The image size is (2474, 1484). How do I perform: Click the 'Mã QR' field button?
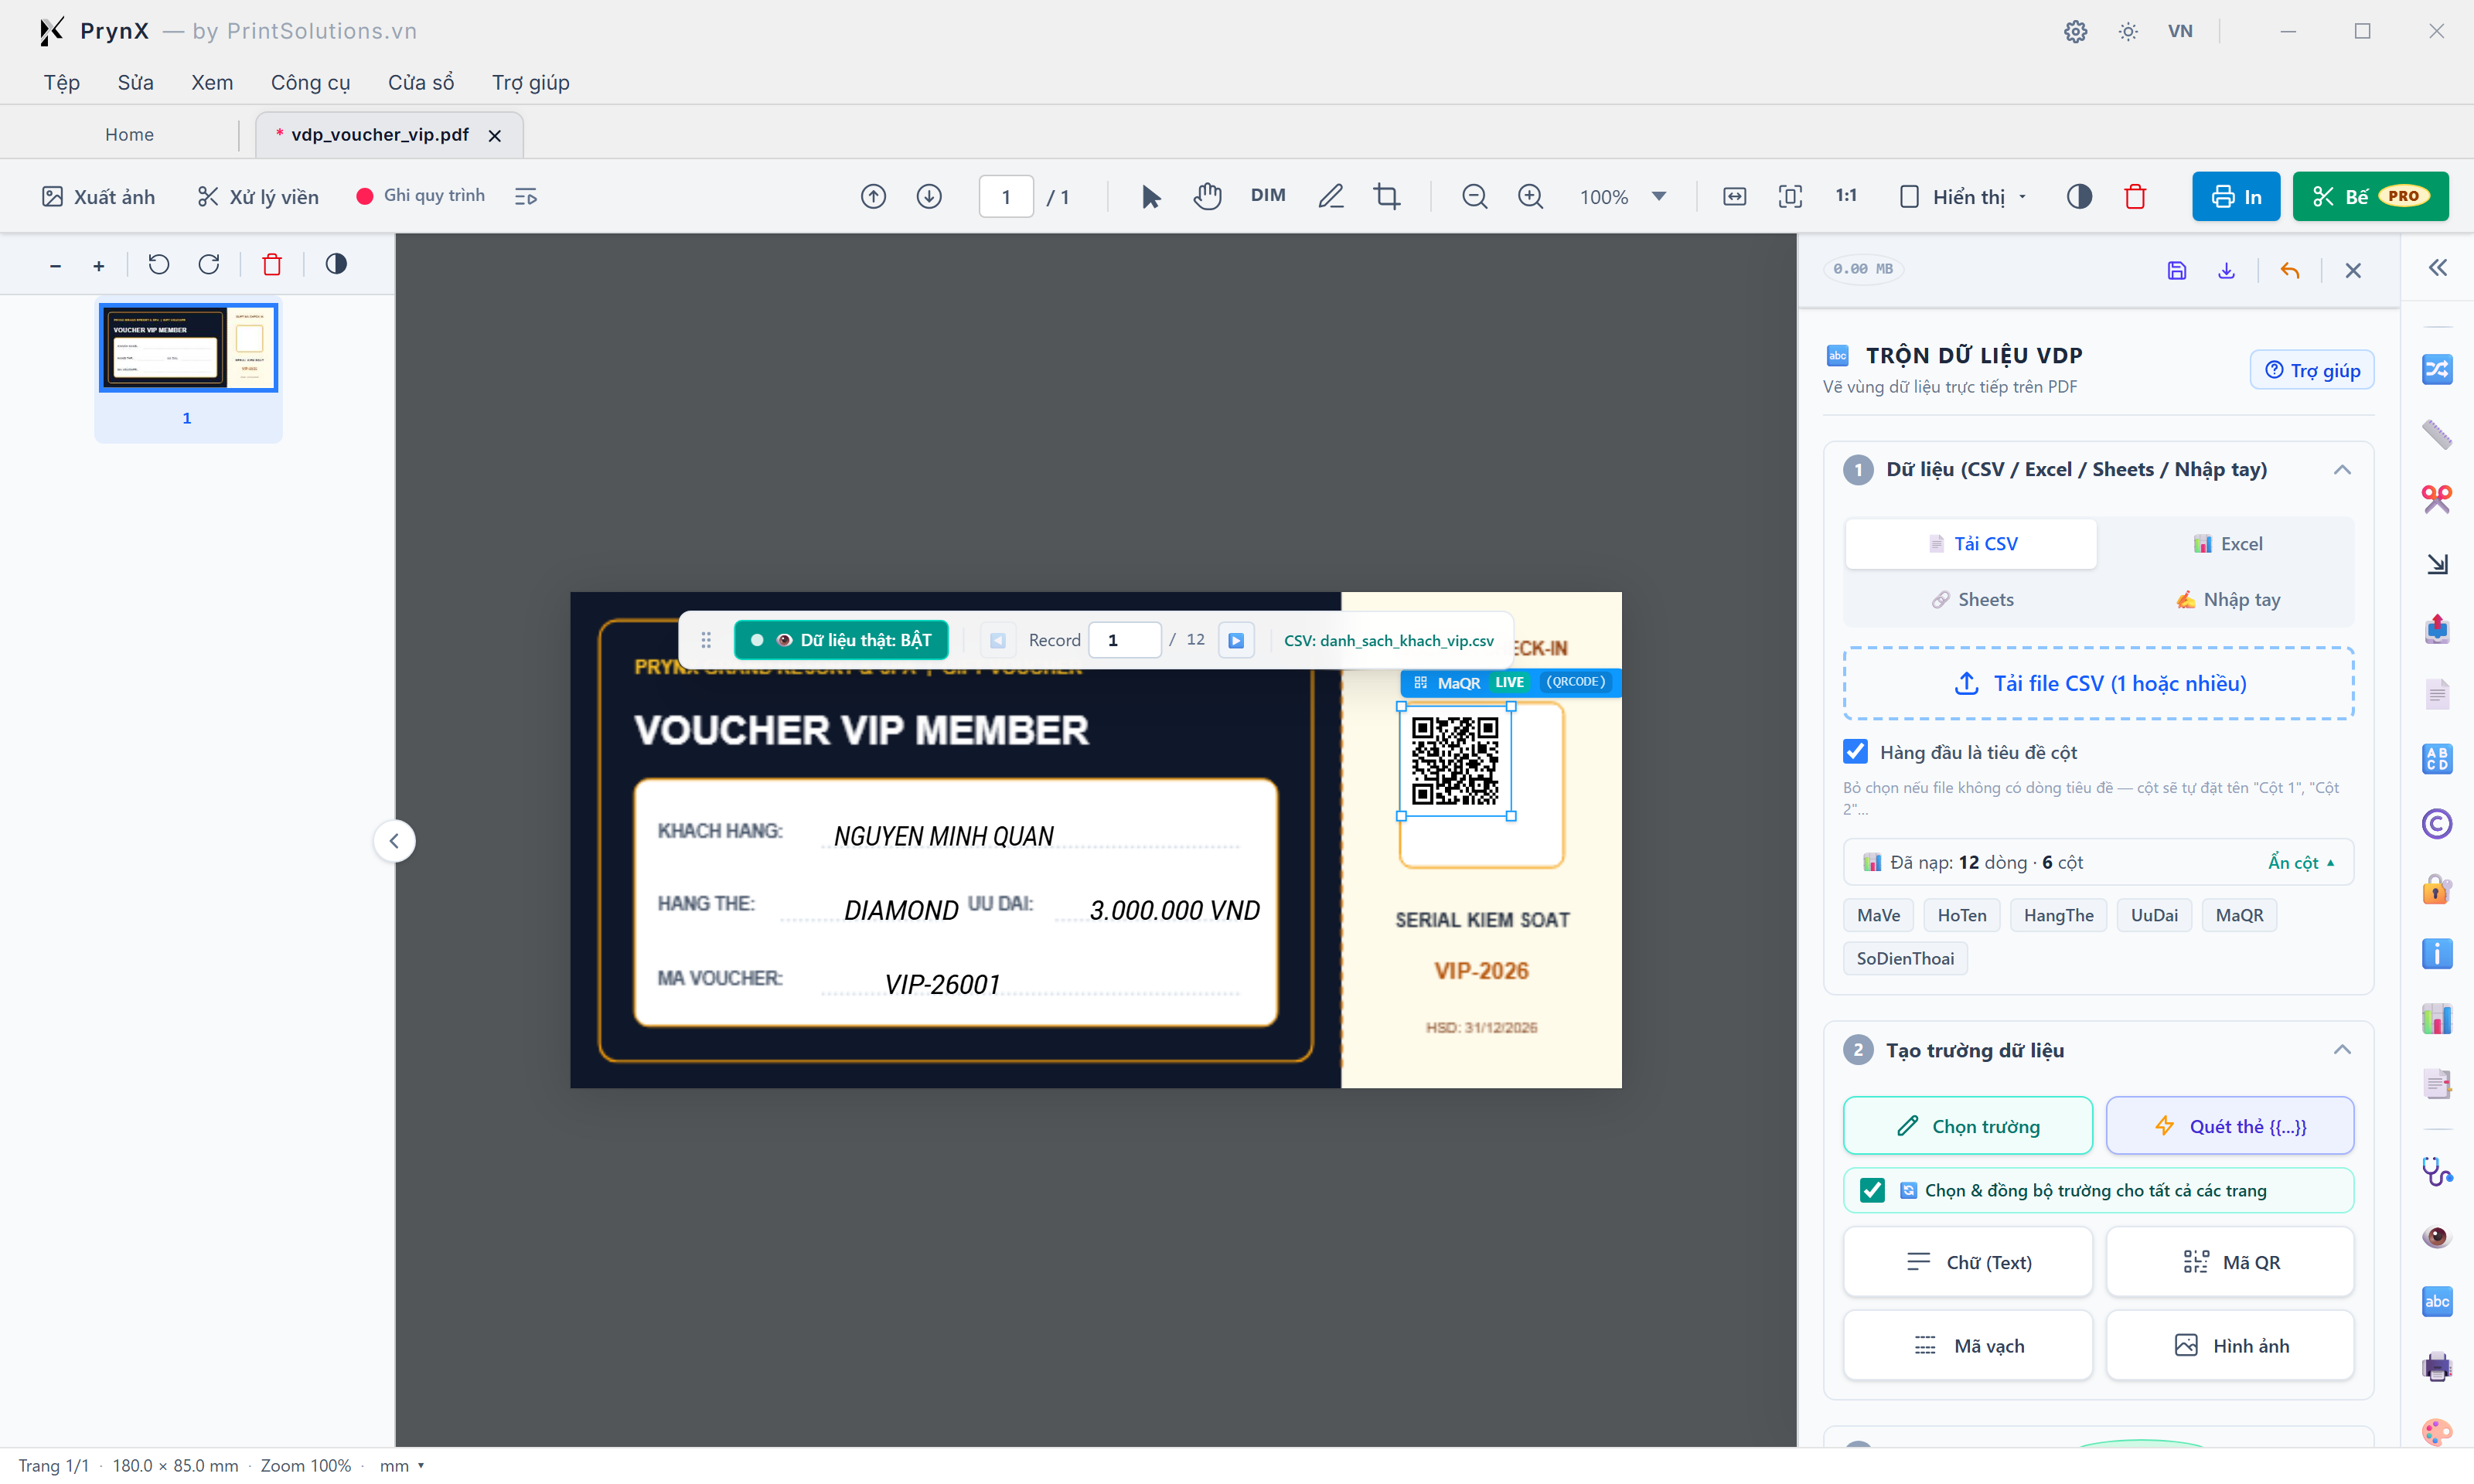click(2230, 1262)
